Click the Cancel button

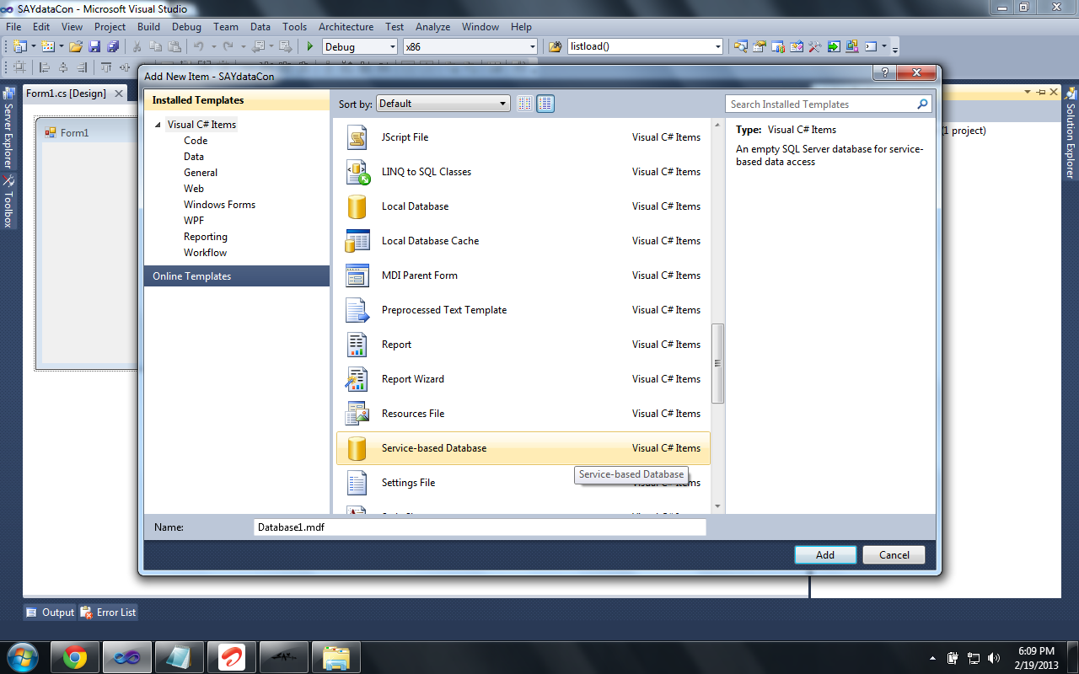click(x=894, y=555)
